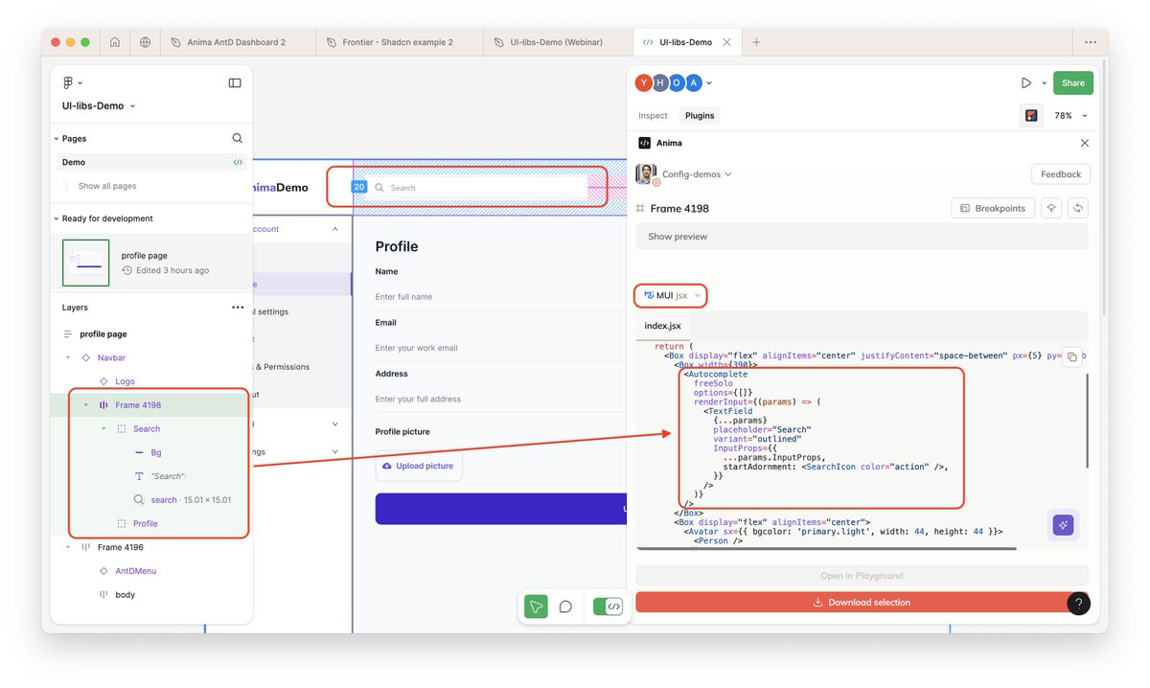Select the AntDMenu layer
Image resolution: width=1150 pixels, height=688 pixels.
coord(135,571)
